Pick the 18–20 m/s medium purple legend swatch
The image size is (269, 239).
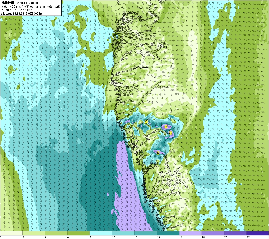(x=213, y=233)
